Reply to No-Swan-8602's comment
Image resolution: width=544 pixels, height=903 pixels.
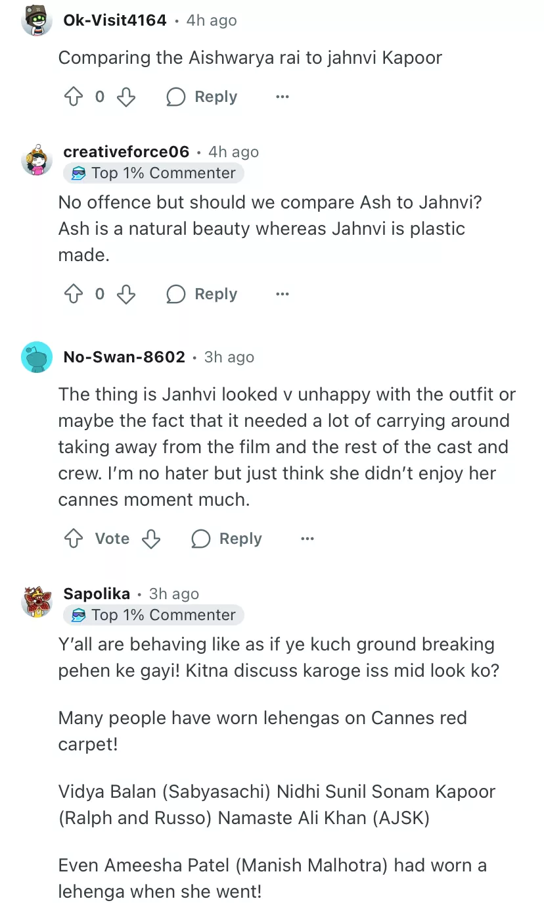pyautogui.click(x=227, y=539)
